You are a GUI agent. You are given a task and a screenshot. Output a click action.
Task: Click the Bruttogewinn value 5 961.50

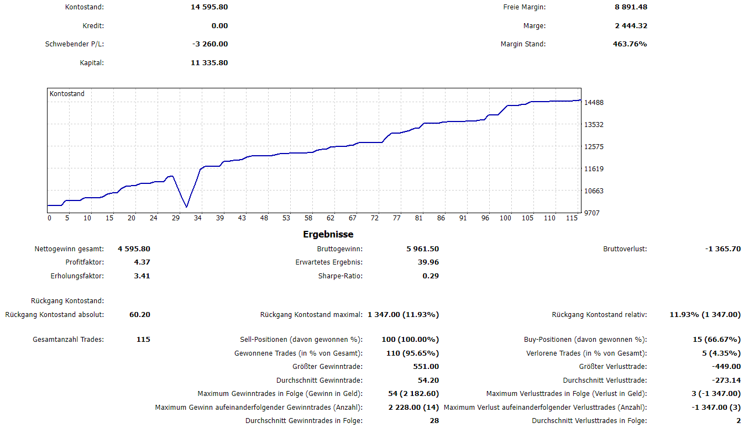point(422,249)
